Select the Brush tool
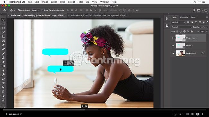Image resolution: width=209 pixels, height=117 pixels. 3,54
